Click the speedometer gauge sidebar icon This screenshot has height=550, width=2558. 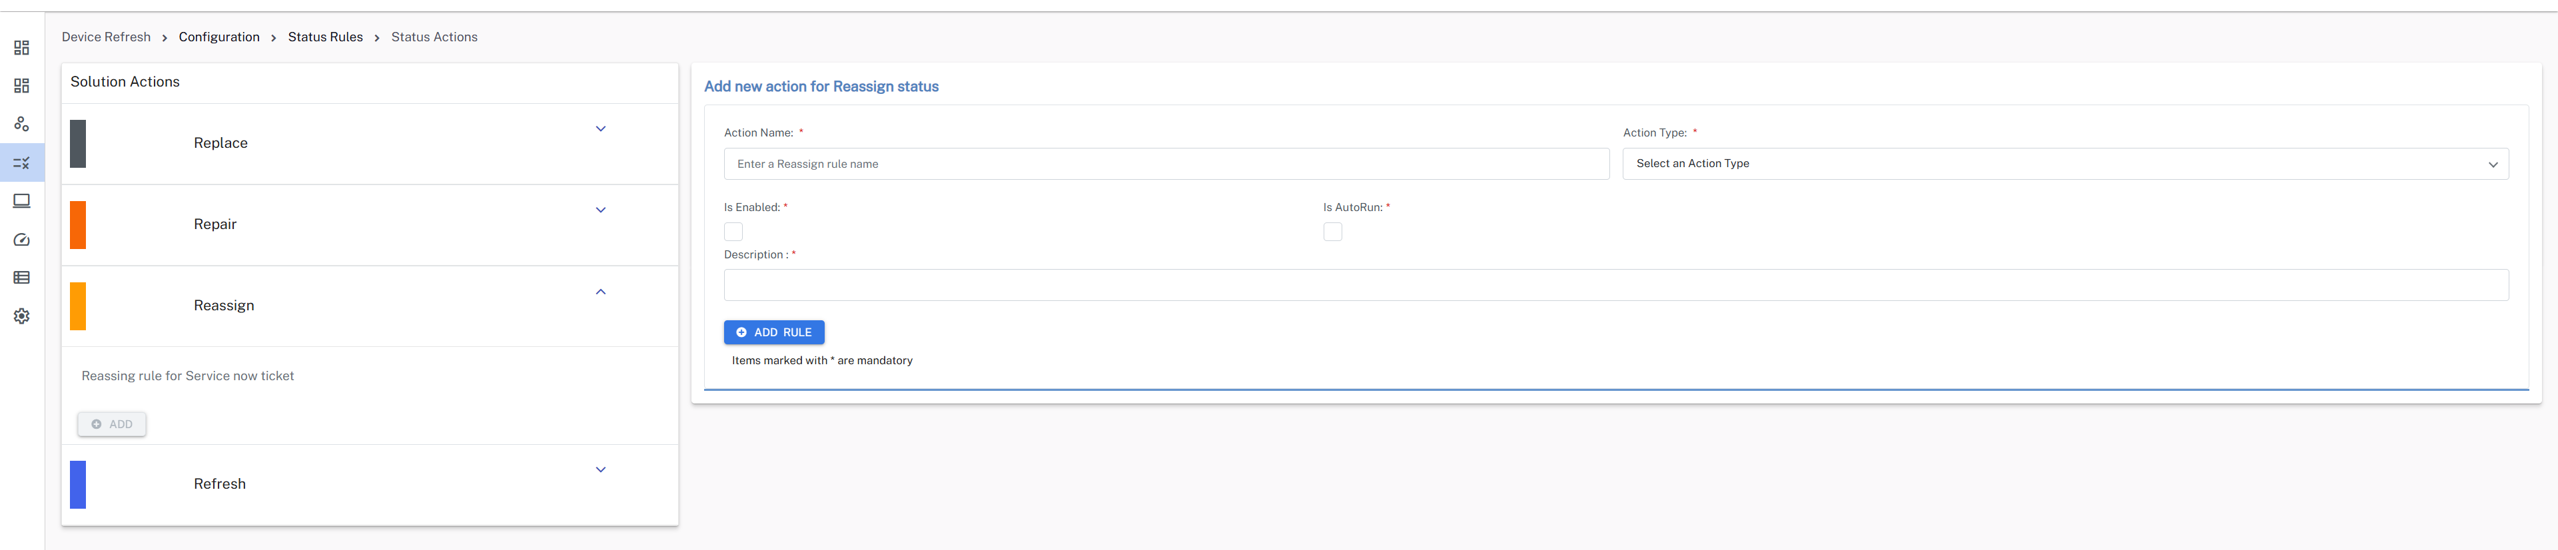[22, 240]
